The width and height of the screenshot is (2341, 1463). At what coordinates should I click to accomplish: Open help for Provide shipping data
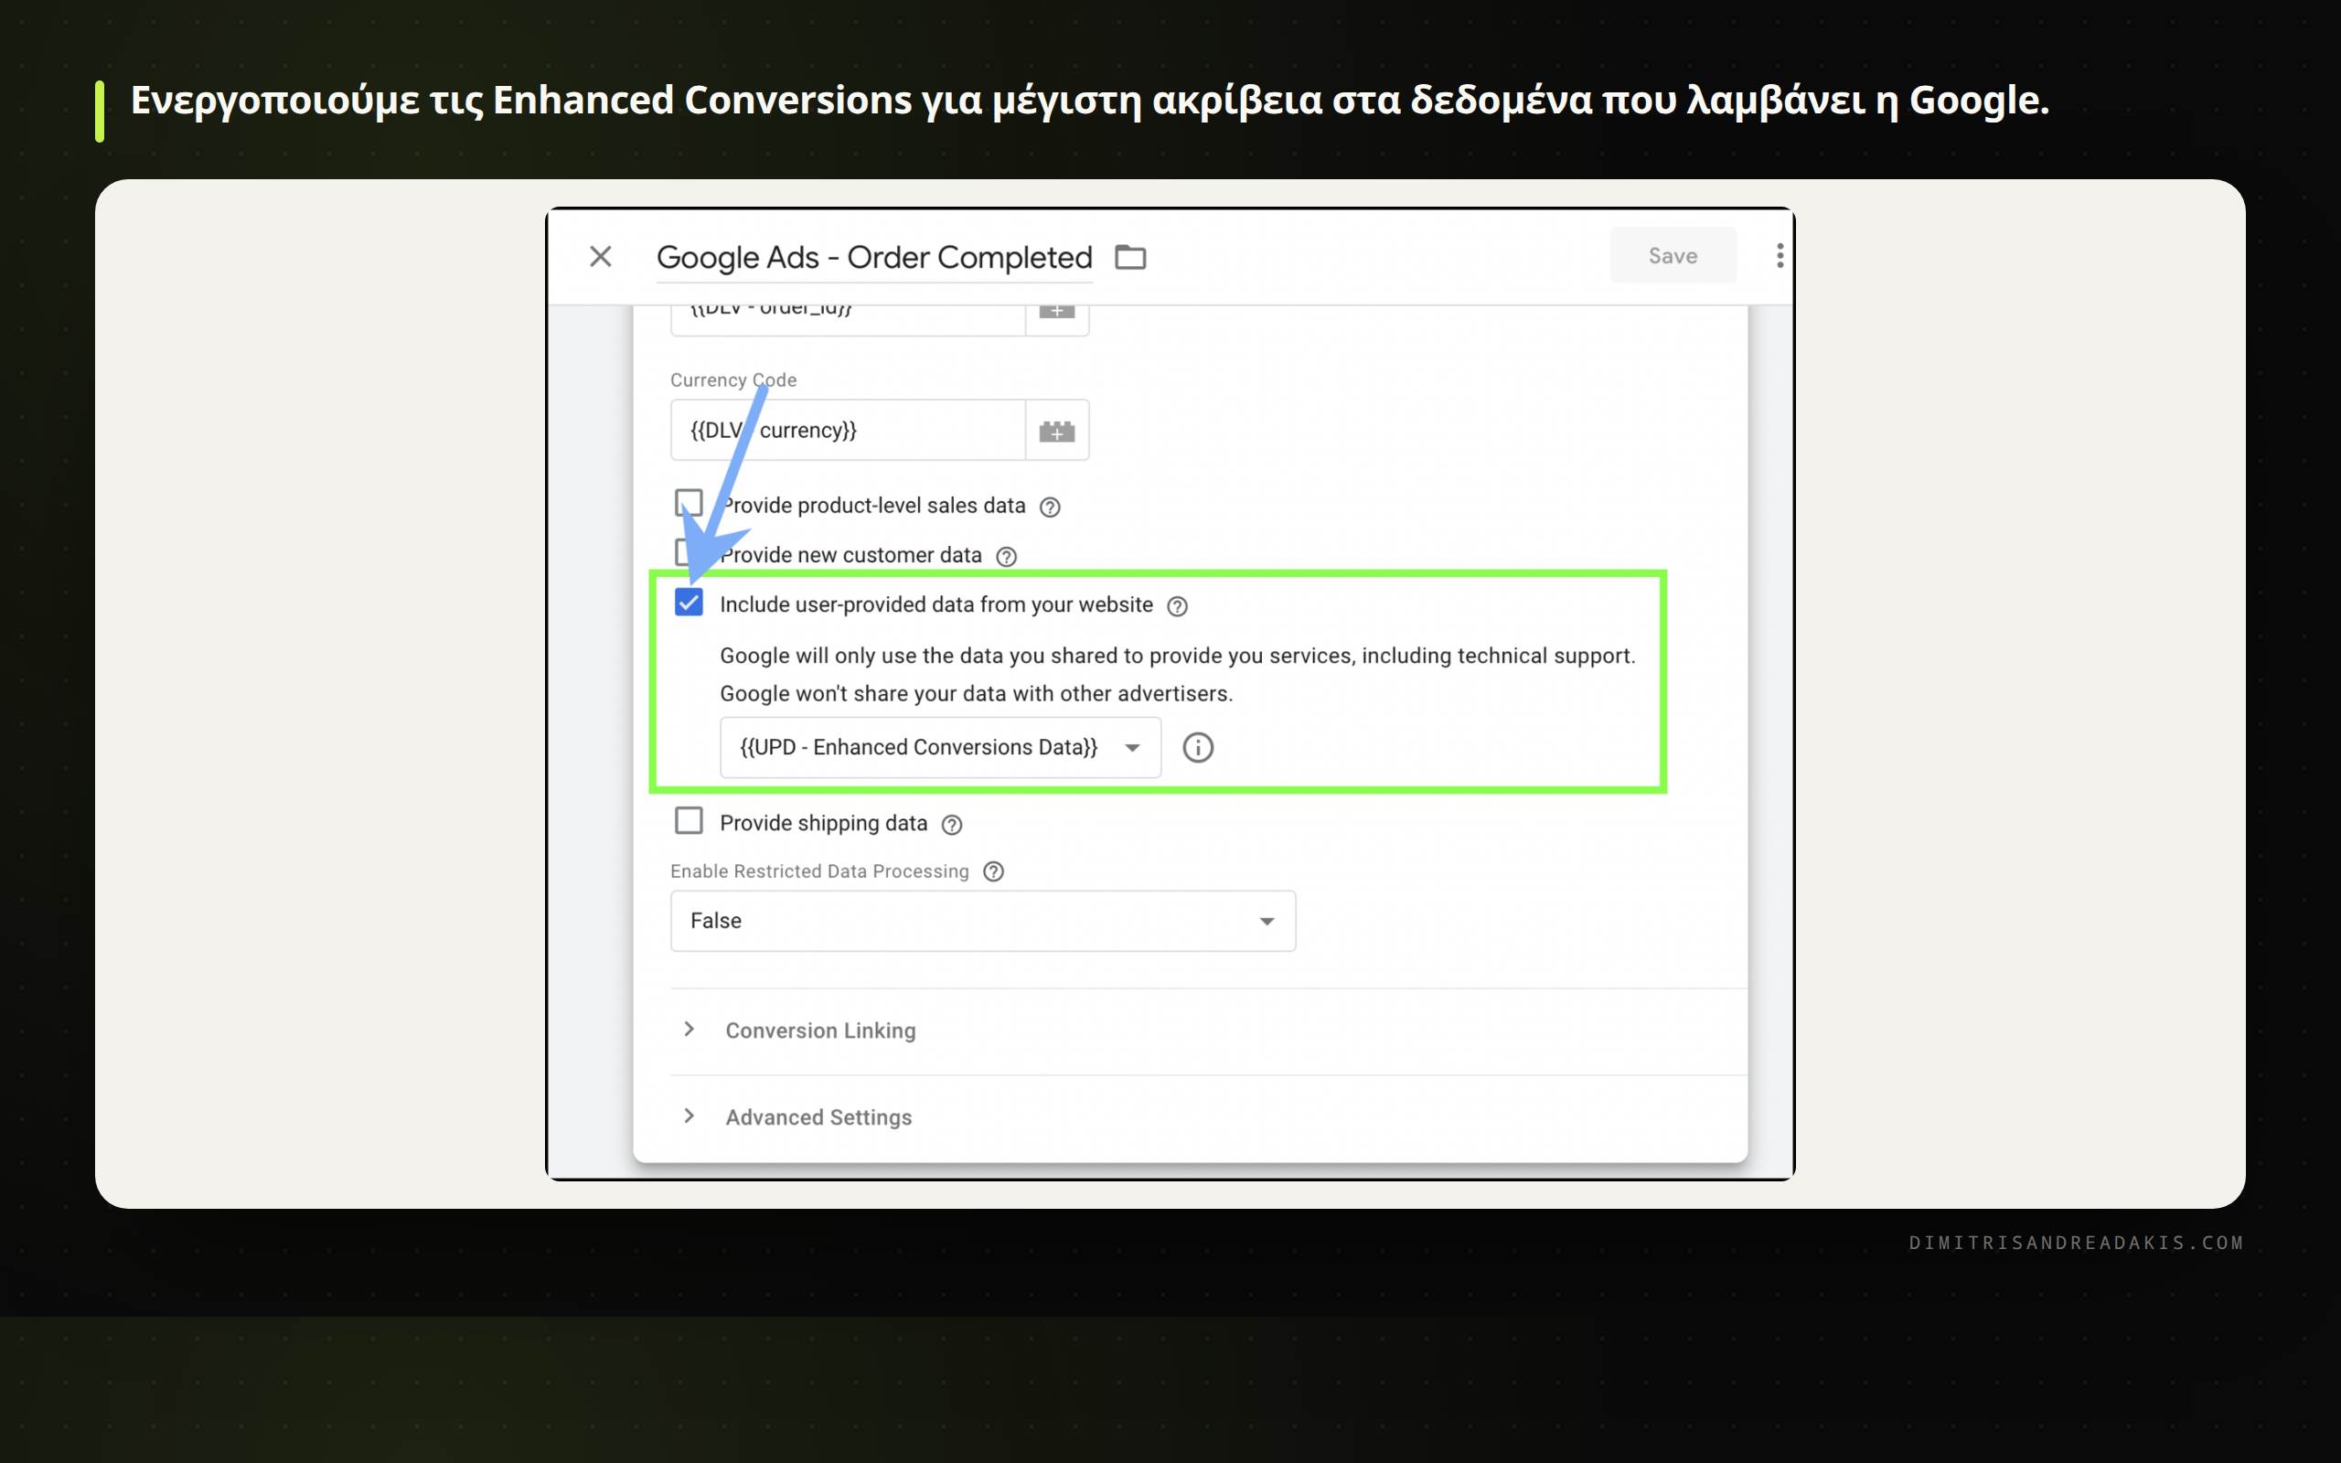click(952, 825)
